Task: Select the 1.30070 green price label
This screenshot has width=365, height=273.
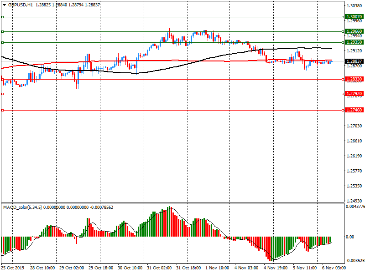Action: point(354,17)
